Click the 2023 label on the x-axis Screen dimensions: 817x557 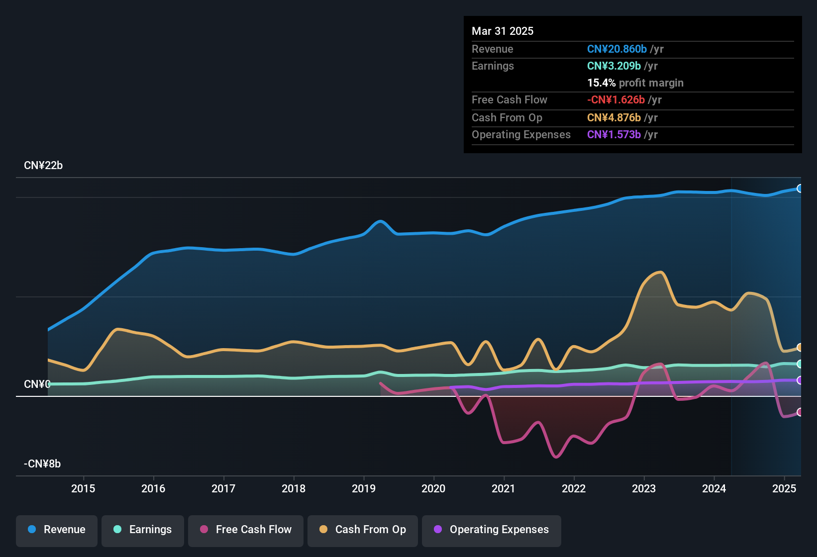coord(644,489)
